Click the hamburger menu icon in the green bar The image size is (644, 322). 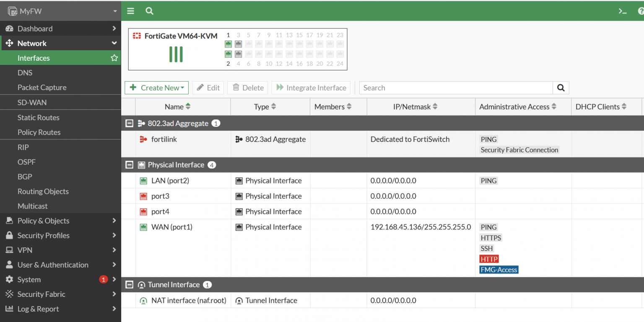coord(130,10)
